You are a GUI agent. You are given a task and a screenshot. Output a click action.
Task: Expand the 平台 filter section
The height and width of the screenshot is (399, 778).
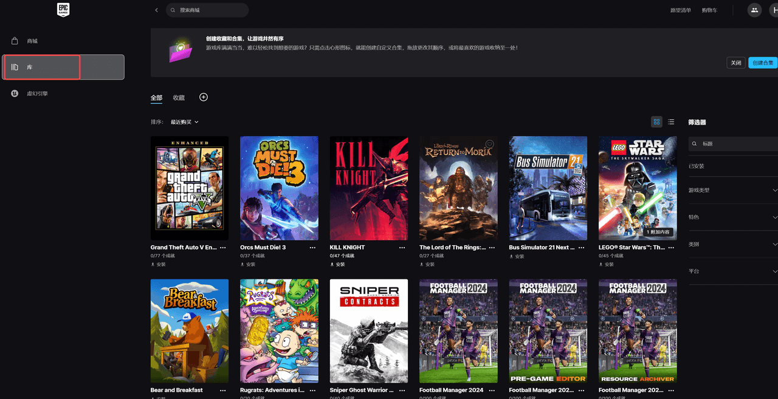coord(732,271)
